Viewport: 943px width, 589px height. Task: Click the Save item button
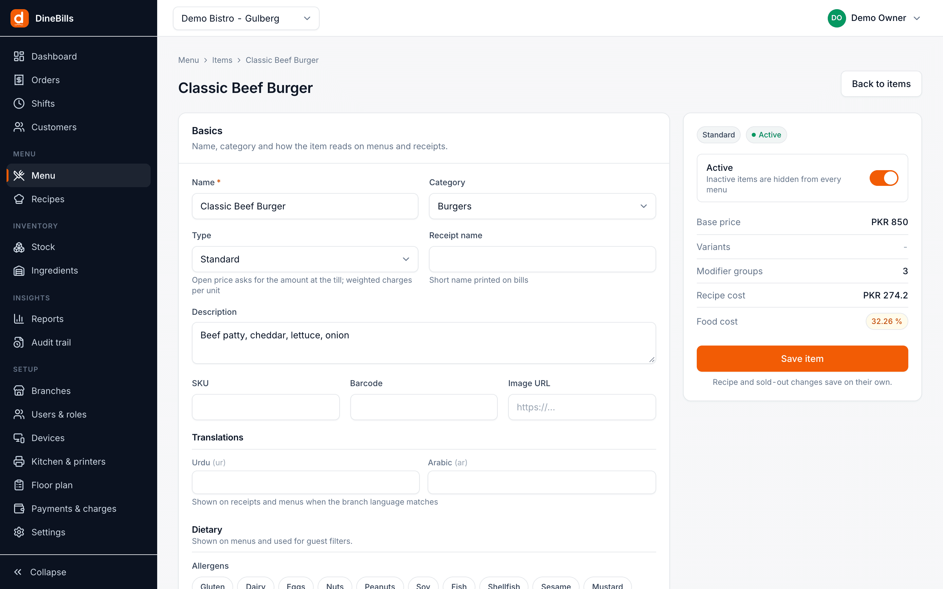coord(802,358)
